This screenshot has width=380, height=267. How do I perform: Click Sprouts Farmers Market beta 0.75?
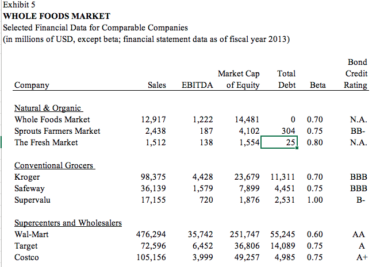(315, 131)
